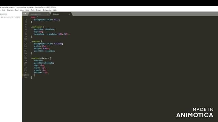Click the transform: translate(-50%,-50%) line
The image size is (218, 122).
[52, 34]
